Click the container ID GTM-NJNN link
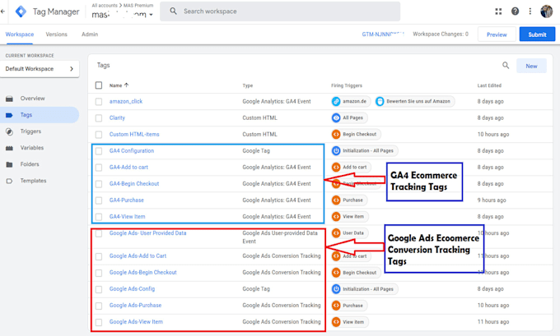 383,35
